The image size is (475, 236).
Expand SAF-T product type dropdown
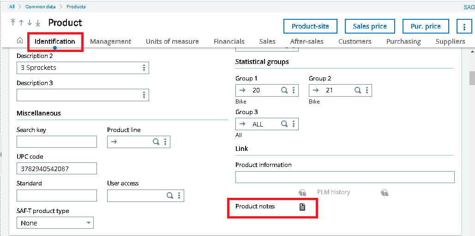tap(89, 223)
